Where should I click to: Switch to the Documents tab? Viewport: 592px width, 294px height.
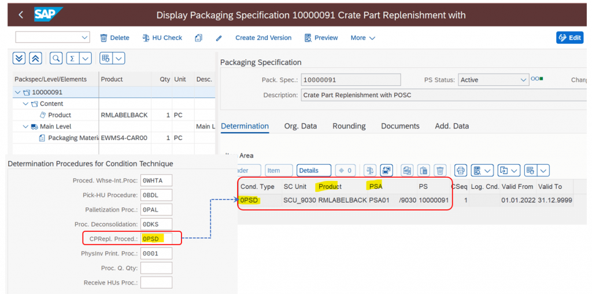[x=400, y=126]
